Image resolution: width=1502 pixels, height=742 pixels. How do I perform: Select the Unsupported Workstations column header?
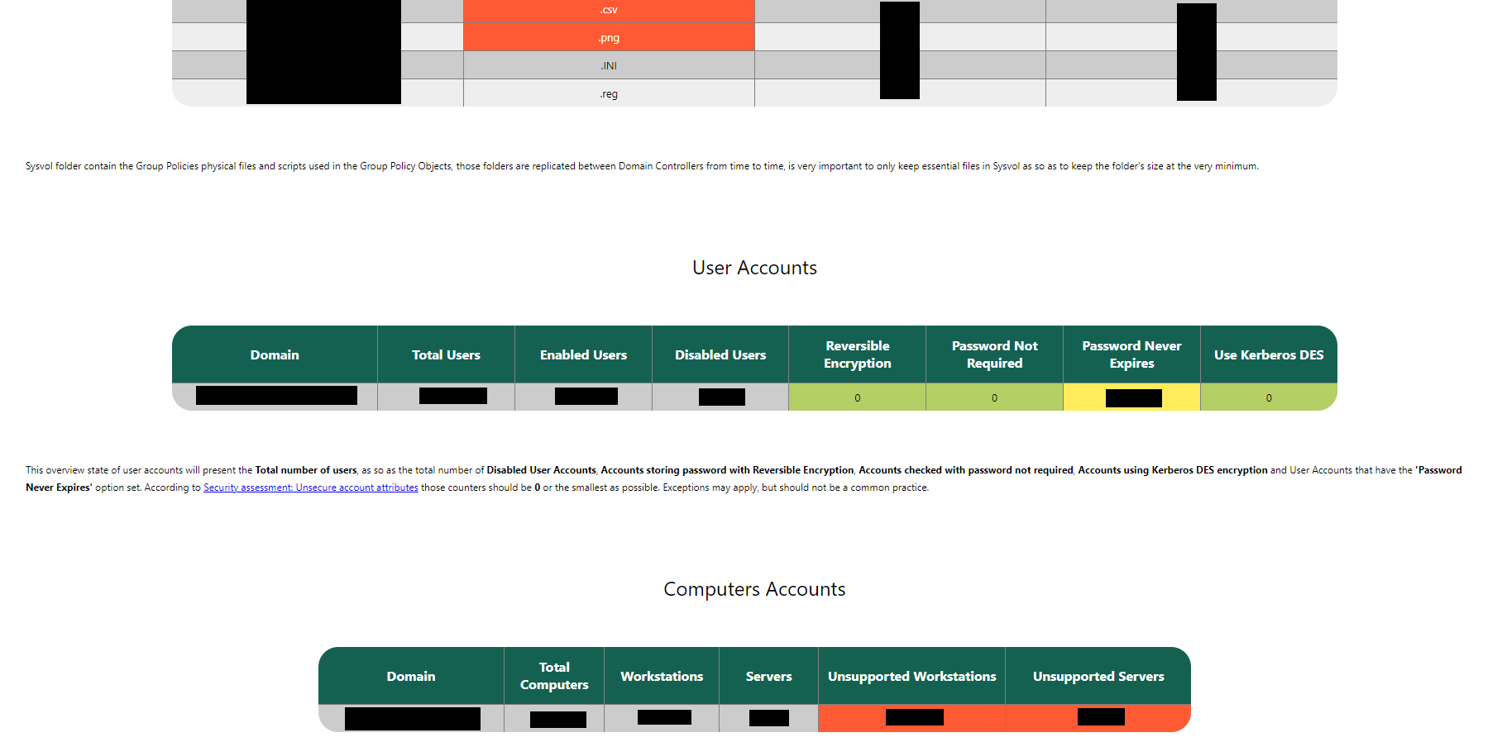pos(911,676)
